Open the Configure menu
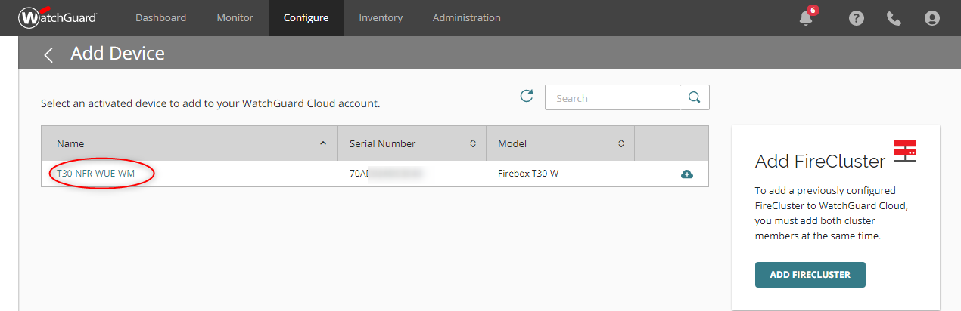Viewport: 961px width, 311px height. point(306,17)
